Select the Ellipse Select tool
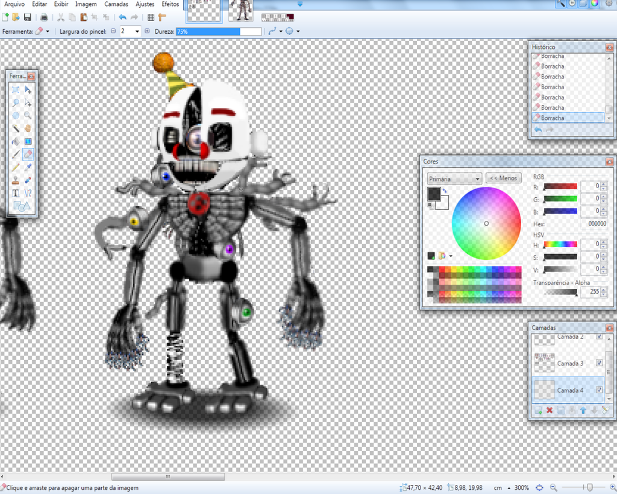This screenshot has width=617, height=494. (x=16, y=115)
